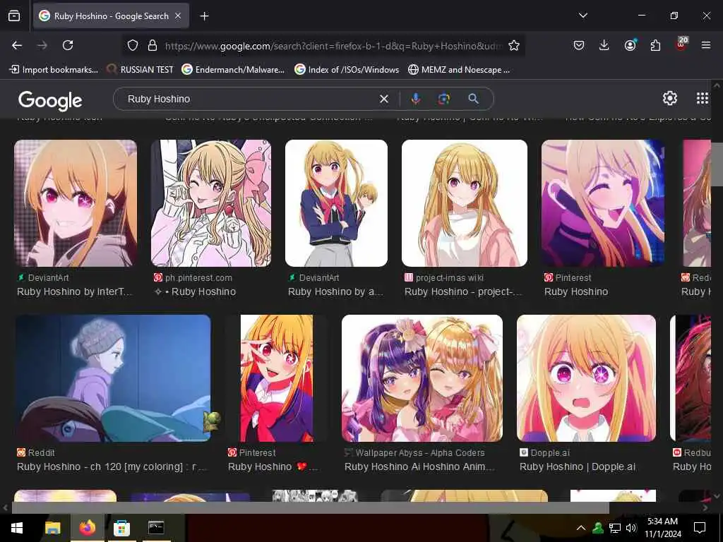The image size is (723, 542).
Task: Open the Extensions puzzle icon
Action: [x=655, y=45]
